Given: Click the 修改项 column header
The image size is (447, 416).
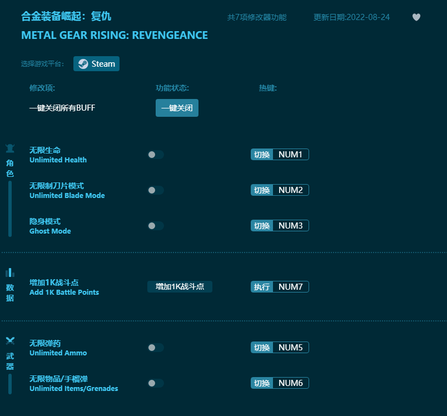Looking at the screenshot, I should coord(42,88).
